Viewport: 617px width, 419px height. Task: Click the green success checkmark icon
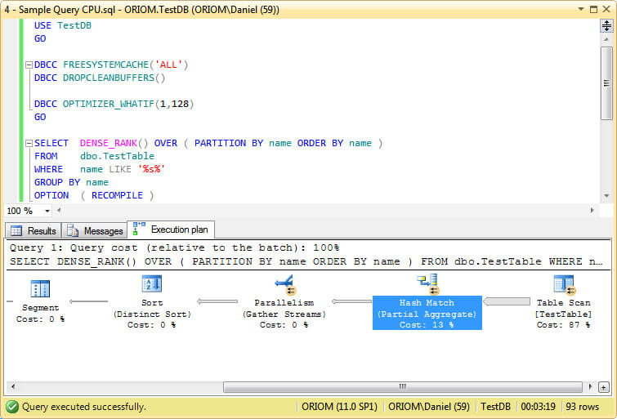click(12, 407)
